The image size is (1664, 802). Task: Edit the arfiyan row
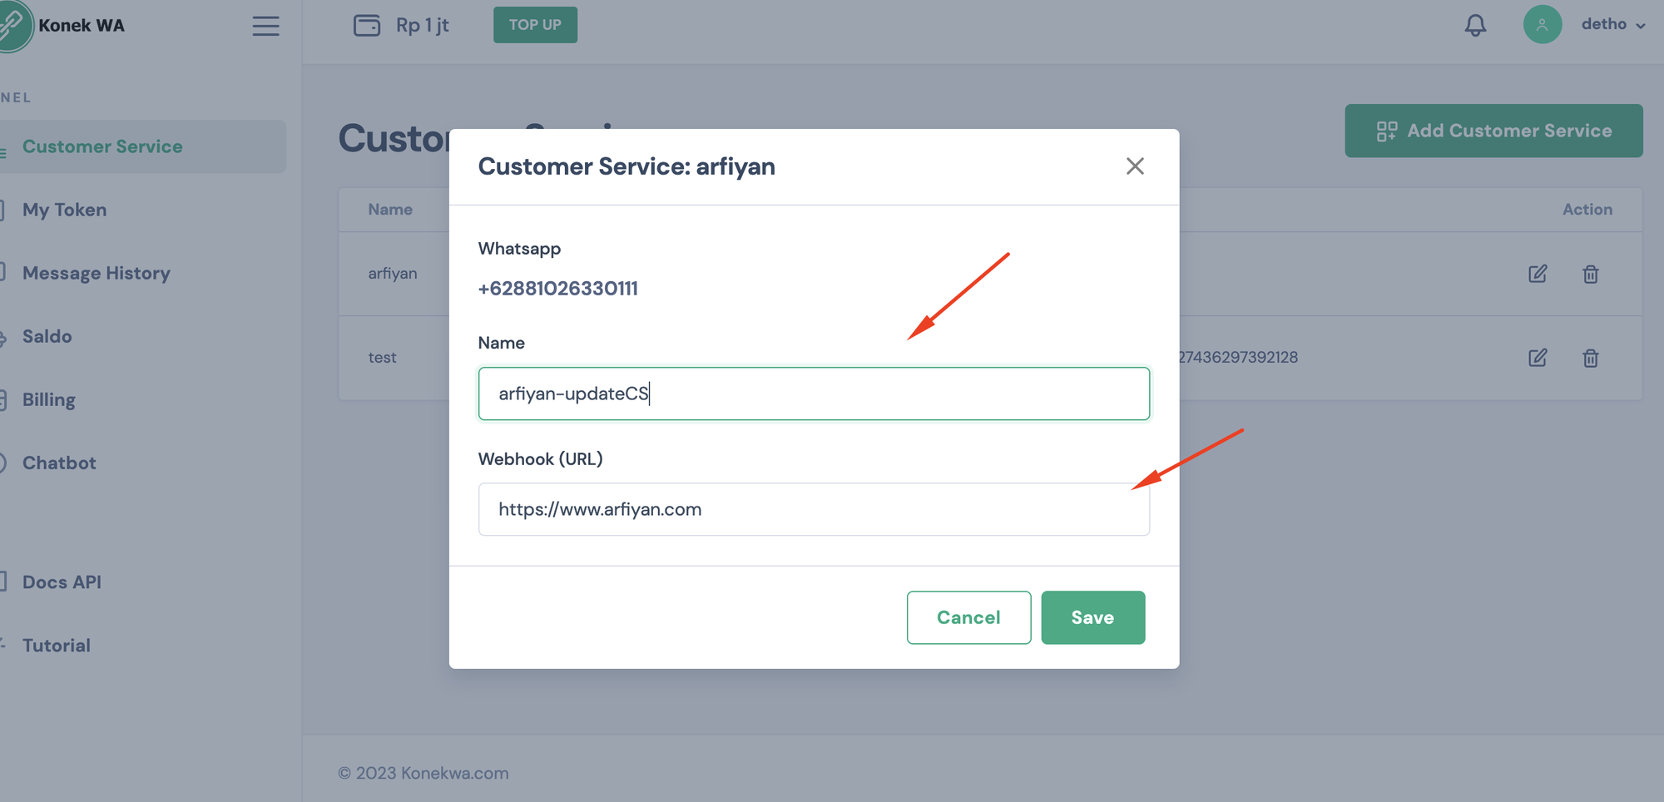tap(1538, 274)
